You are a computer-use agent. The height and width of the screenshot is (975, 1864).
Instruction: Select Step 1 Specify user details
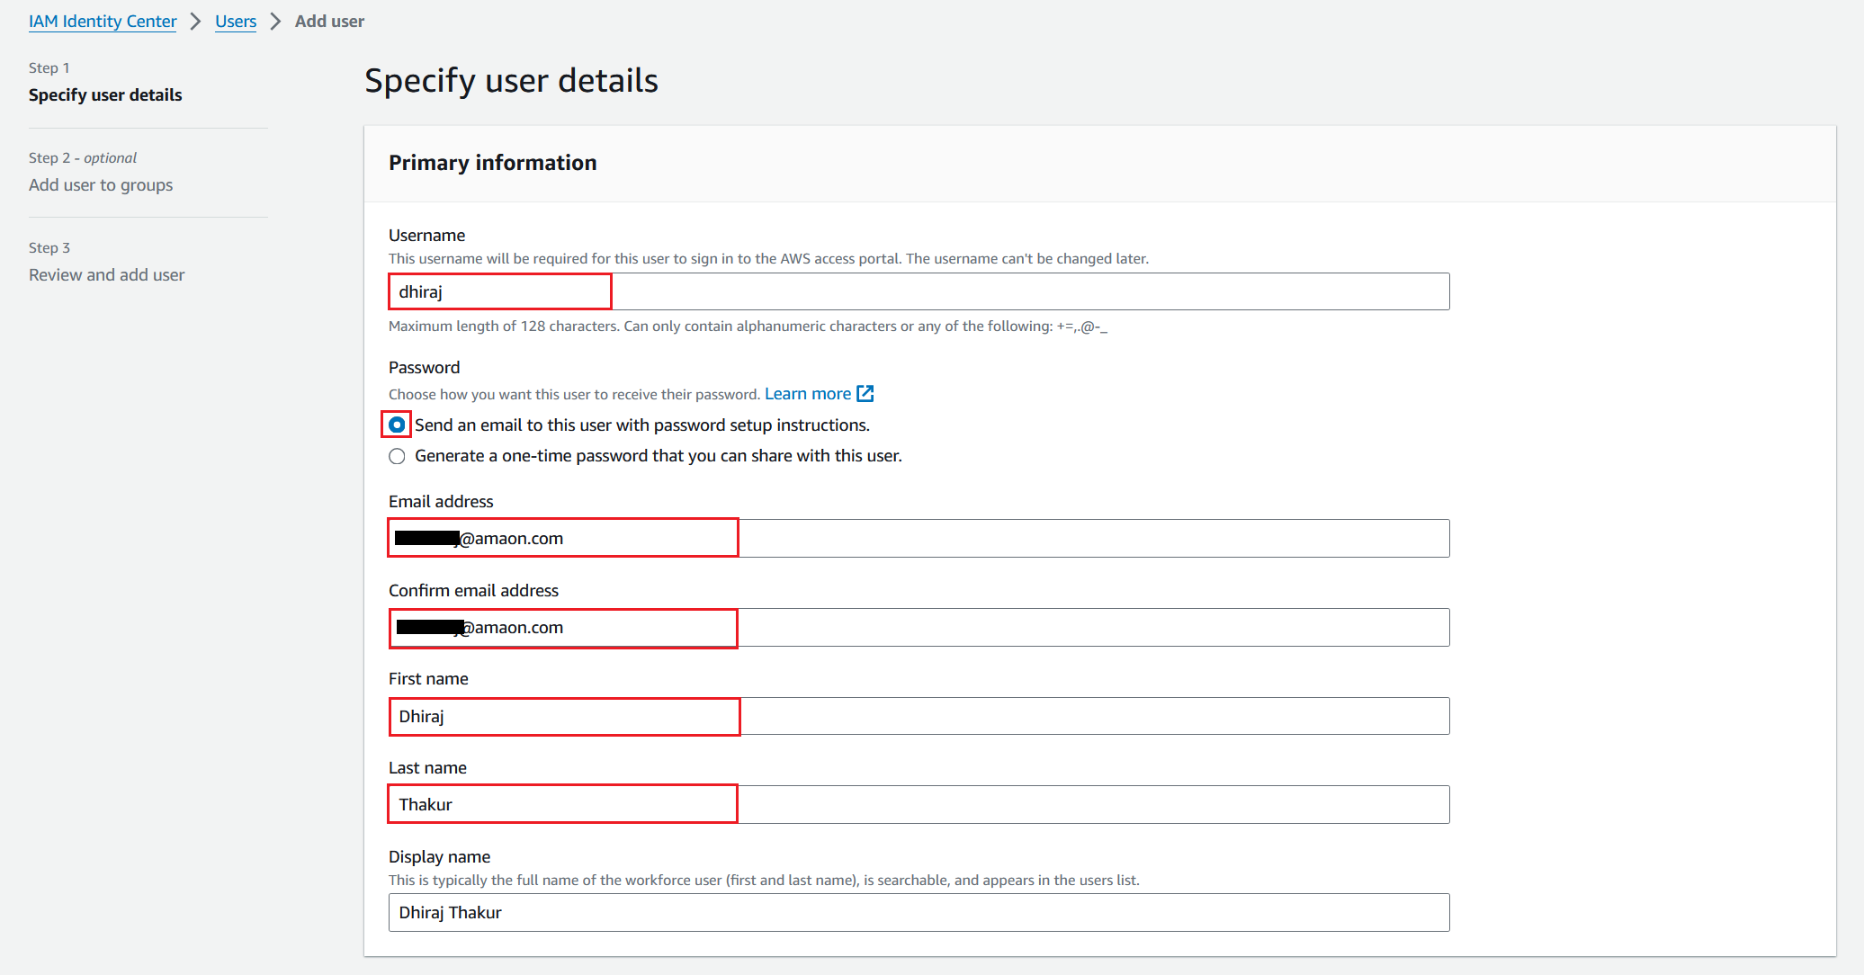pyautogui.click(x=105, y=94)
